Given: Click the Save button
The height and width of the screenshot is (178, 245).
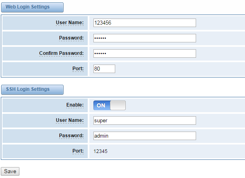Looking at the screenshot, I should point(10,171).
